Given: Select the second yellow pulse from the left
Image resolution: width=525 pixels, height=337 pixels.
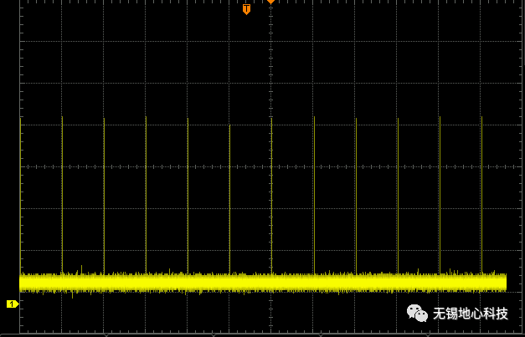Looking at the screenshot, I should click(62, 192).
